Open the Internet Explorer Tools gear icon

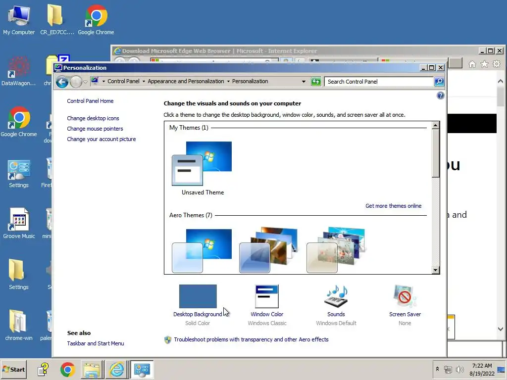click(x=497, y=64)
